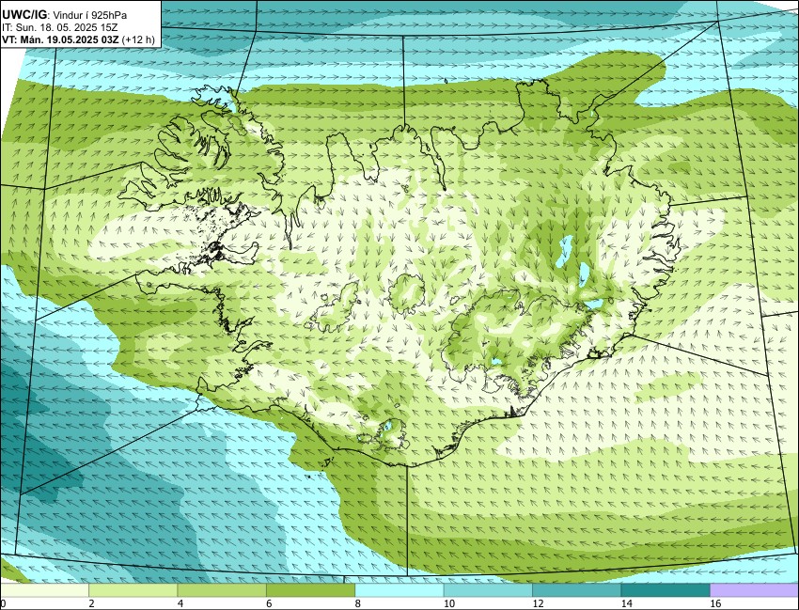Click the legend value '16'
Viewport: 799px width, 610px height.
coord(715,603)
